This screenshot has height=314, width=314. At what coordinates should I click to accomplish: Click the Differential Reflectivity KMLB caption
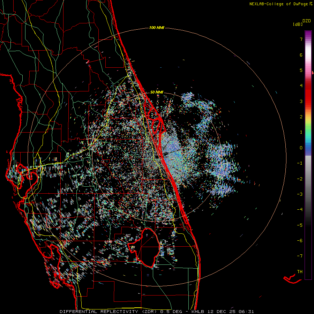pos(157,312)
